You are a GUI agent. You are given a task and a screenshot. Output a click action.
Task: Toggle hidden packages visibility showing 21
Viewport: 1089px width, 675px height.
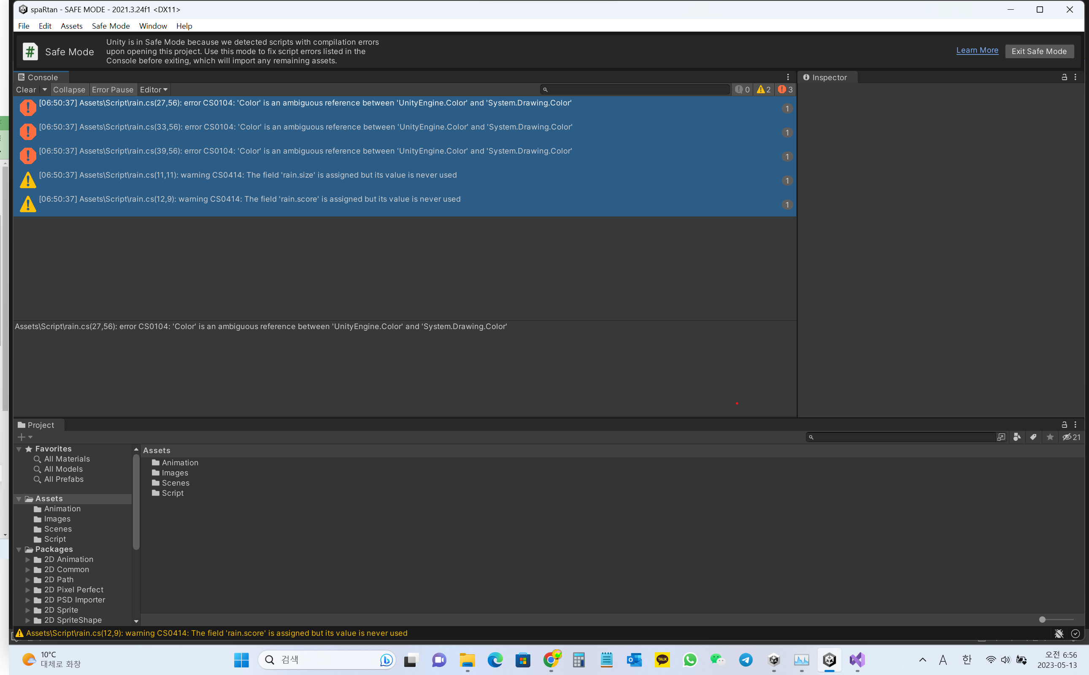tap(1072, 437)
